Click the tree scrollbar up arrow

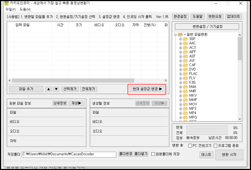coord(240,35)
